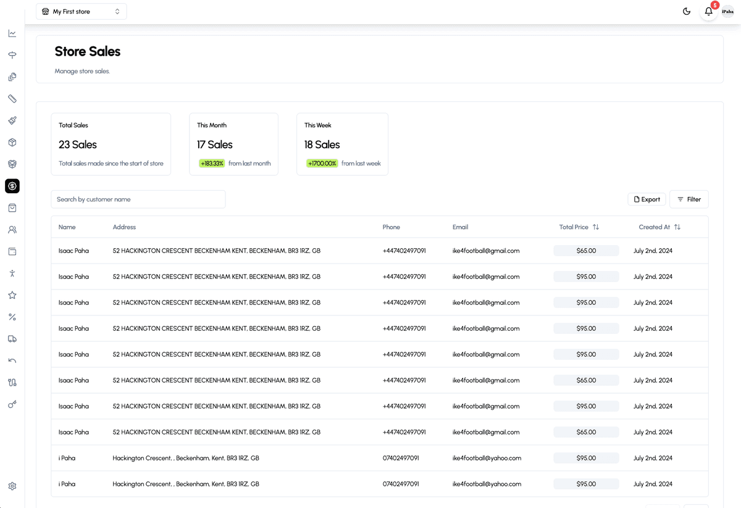
Task: Open the Filter dropdown
Action: (x=689, y=199)
